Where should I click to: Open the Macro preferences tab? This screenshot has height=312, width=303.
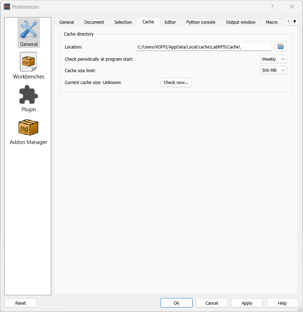pyautogui.click(x=272, y=22)
